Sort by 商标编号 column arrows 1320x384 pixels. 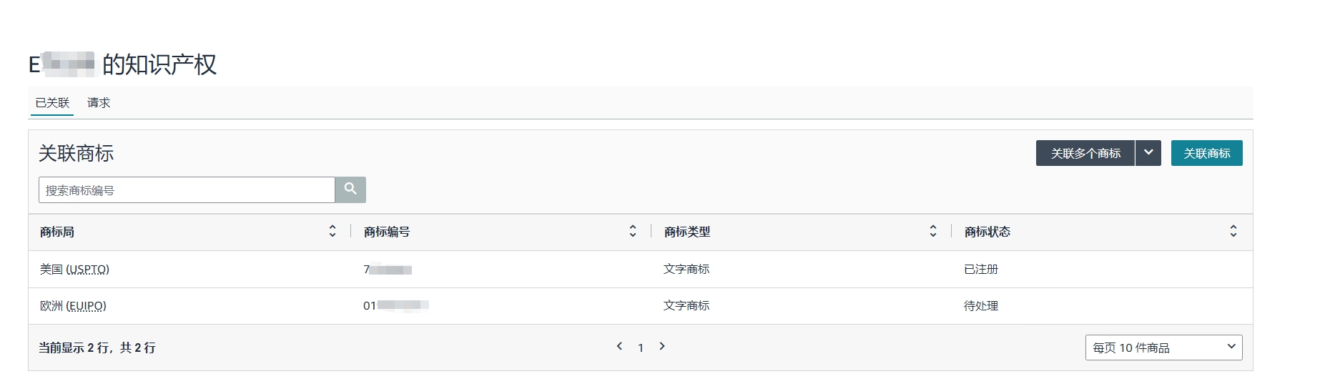633,231
